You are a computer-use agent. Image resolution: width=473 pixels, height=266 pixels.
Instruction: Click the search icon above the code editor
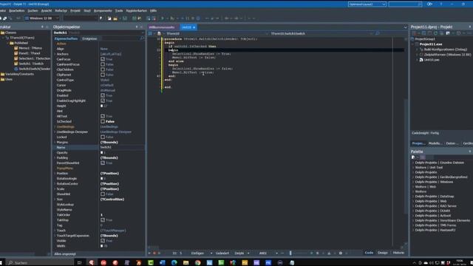click(x=377, y=33)
